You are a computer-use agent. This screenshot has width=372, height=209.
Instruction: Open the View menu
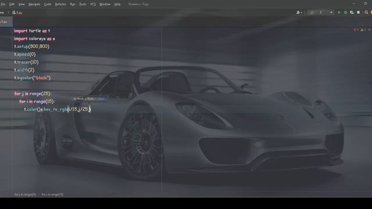point(22,4)
